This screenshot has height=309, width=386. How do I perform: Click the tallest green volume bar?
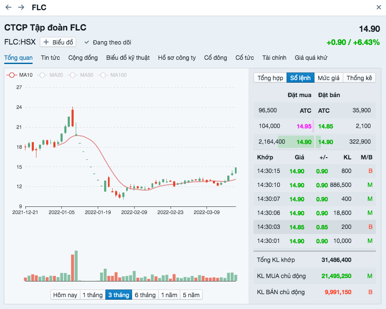coord(76,266)
